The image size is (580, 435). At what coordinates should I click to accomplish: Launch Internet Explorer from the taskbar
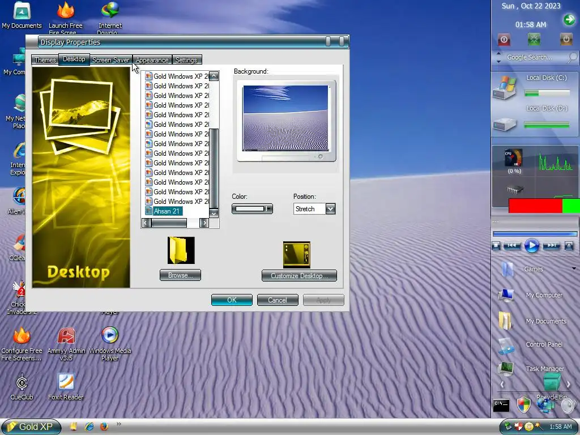click(89, 427)
